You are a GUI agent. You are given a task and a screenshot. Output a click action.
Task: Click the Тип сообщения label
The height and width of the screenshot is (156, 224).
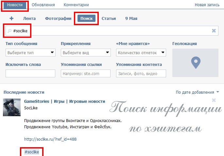[x=22, y=44]
